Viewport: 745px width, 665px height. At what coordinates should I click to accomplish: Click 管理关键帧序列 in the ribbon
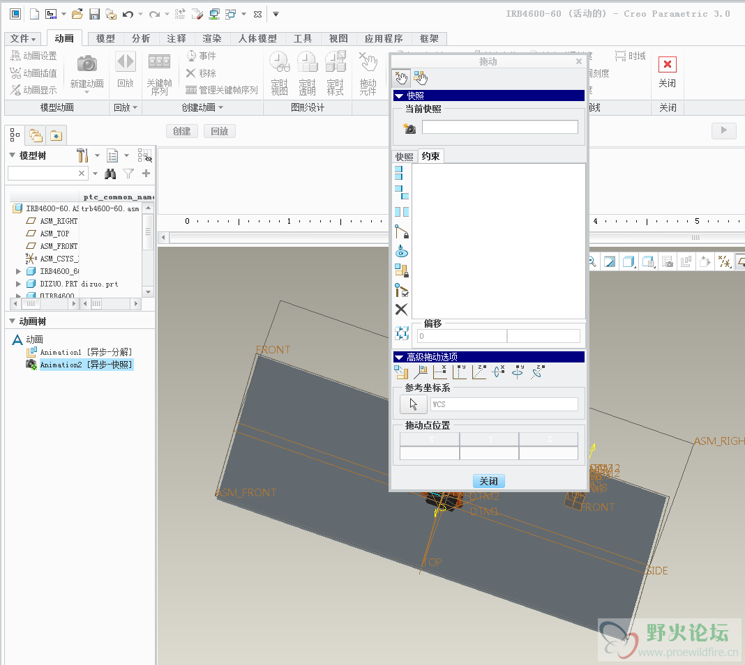222,90
